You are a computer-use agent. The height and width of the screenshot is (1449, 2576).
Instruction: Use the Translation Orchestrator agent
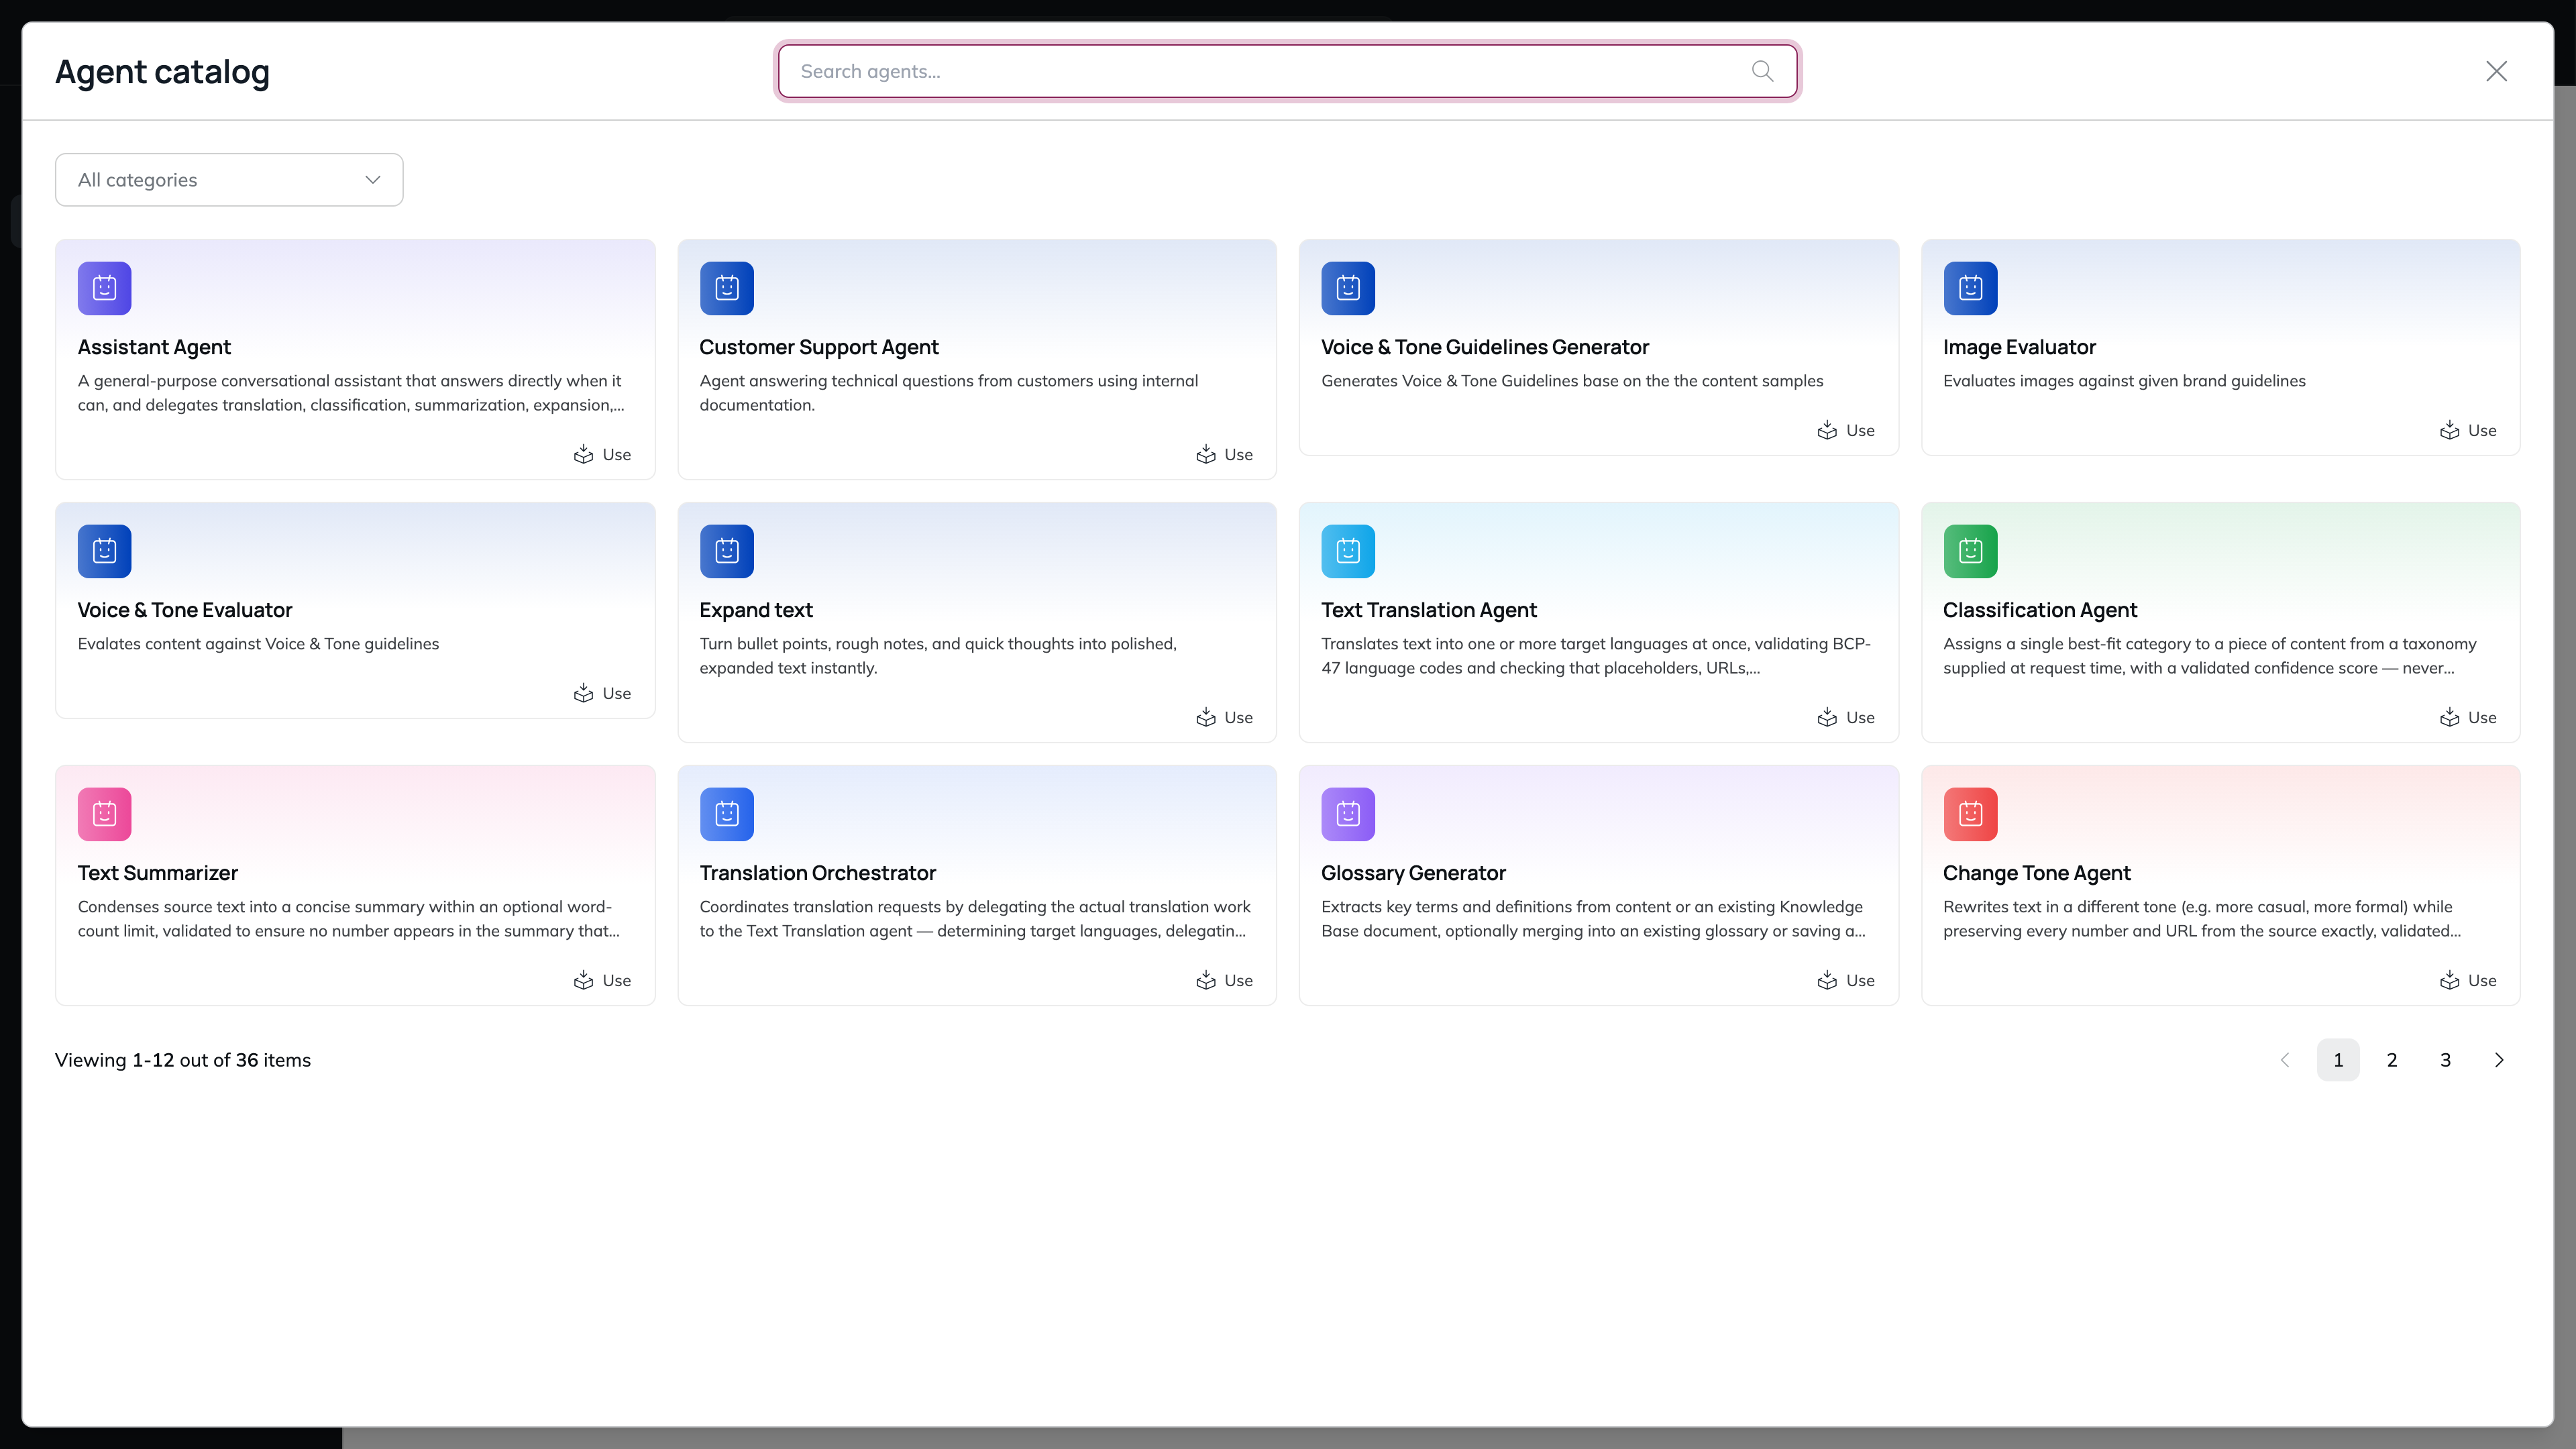(x=1224, y=981)
